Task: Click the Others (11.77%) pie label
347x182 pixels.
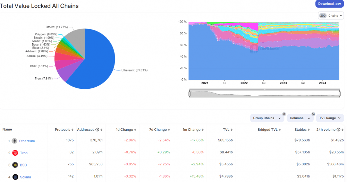Action: click(x=57, y=27)
